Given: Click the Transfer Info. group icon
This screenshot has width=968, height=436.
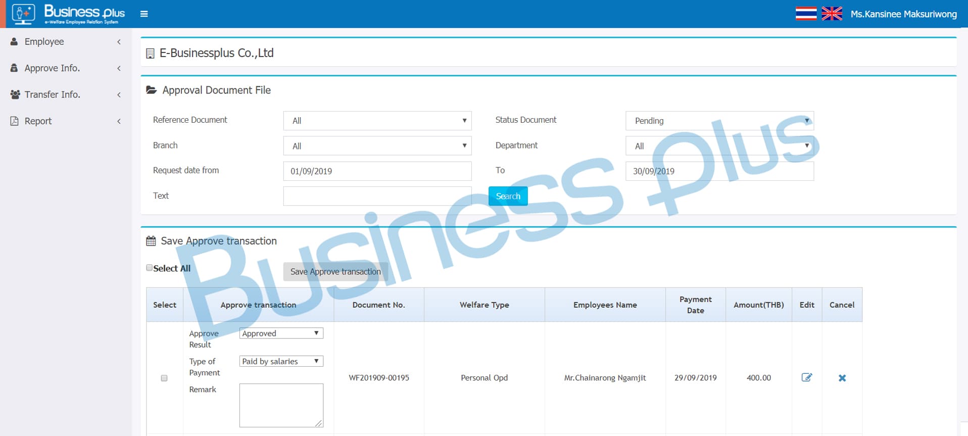Looking at the screenshot, I should 15,94.
